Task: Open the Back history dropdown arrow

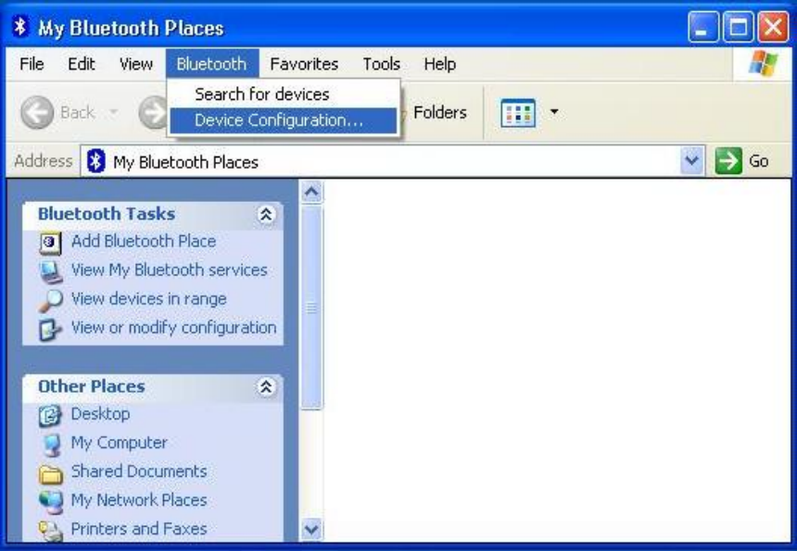Action: coord(114,112)
